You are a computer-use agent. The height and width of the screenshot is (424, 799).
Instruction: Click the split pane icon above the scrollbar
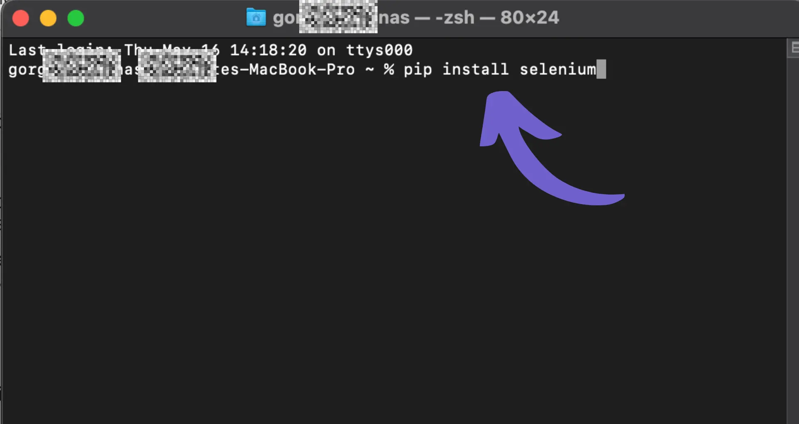point(794,48)
